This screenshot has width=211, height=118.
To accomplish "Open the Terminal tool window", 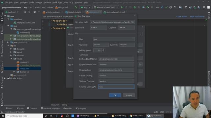I will 32,108.
